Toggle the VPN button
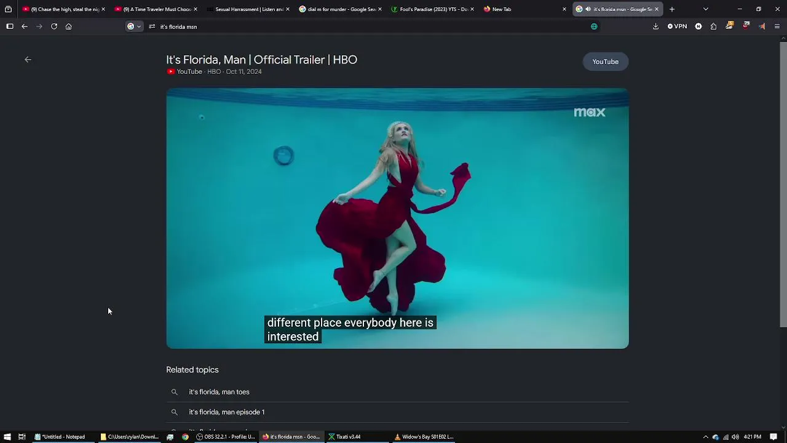 (x=678, y=26)
